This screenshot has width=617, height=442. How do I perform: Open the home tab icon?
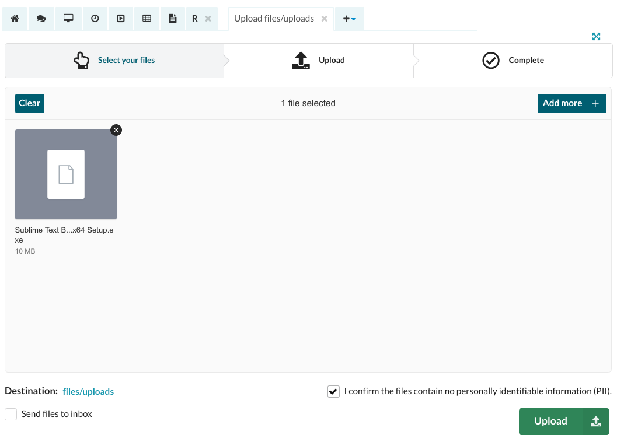point(15,19)
